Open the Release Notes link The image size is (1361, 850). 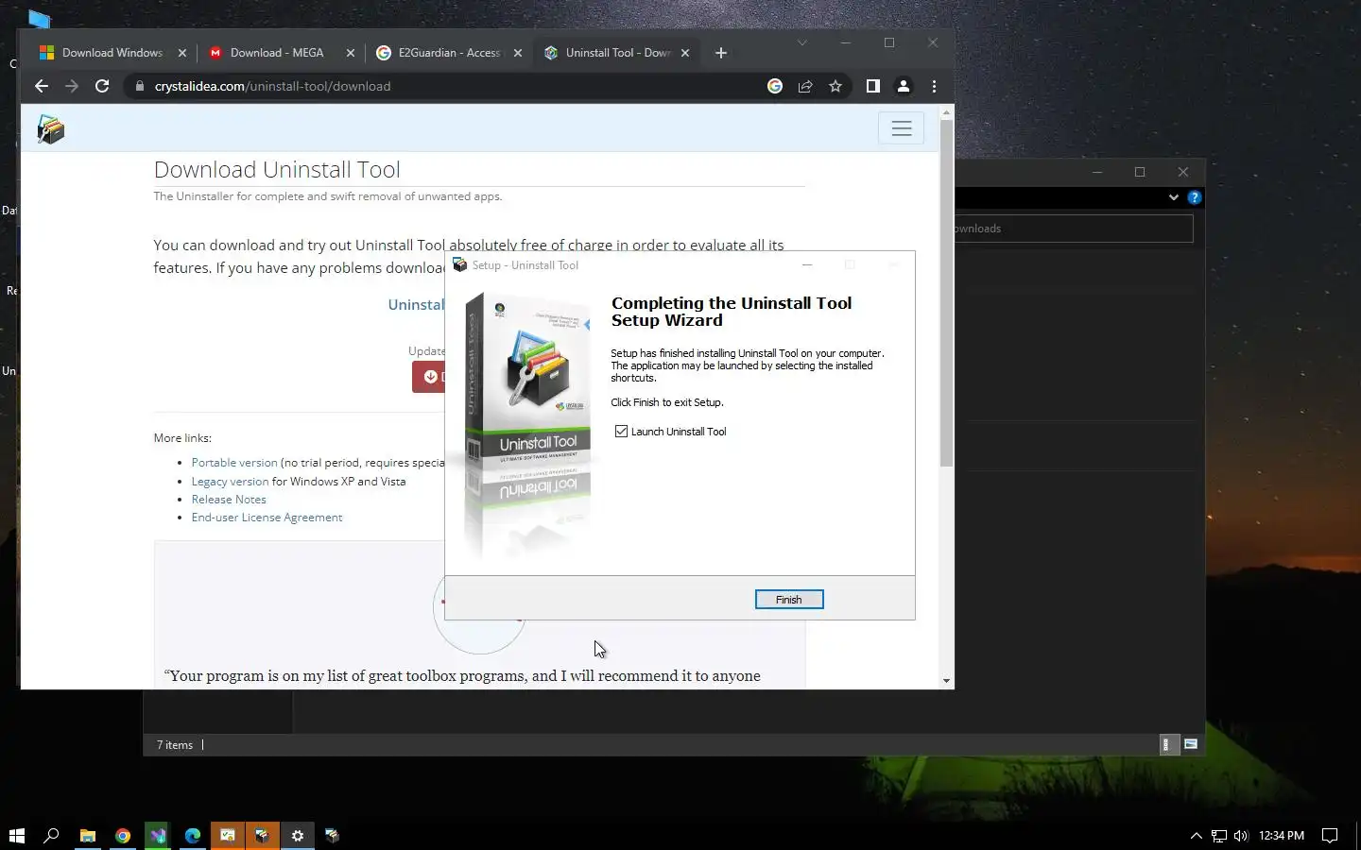[x=229, y=500]
